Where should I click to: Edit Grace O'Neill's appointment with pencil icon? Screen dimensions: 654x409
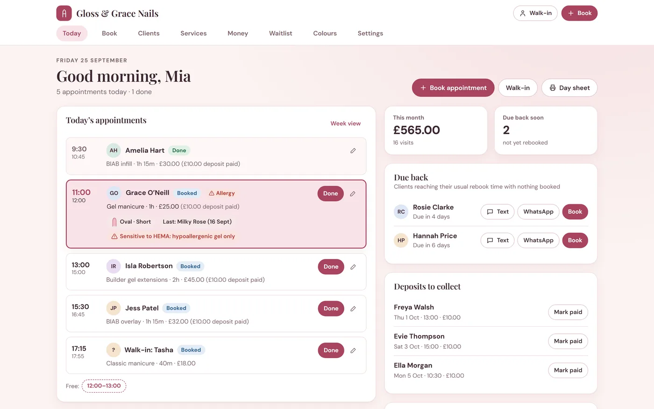click(353, 194)
